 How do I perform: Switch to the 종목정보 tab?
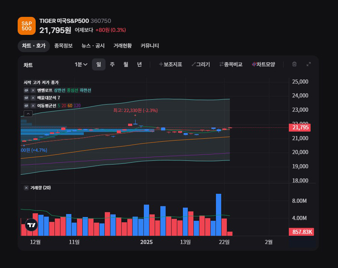63,46
